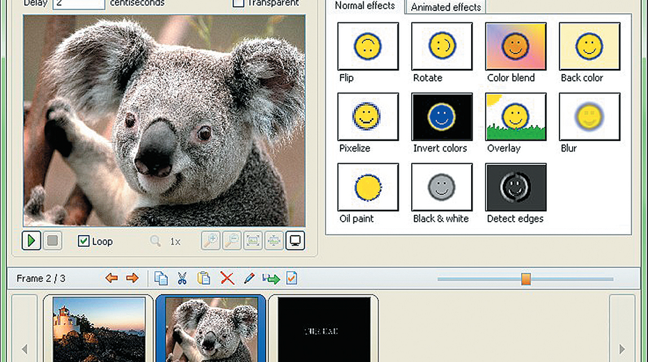Apply the Pixelize effect
Screen dimensions: 648x362
click(368, 117)
